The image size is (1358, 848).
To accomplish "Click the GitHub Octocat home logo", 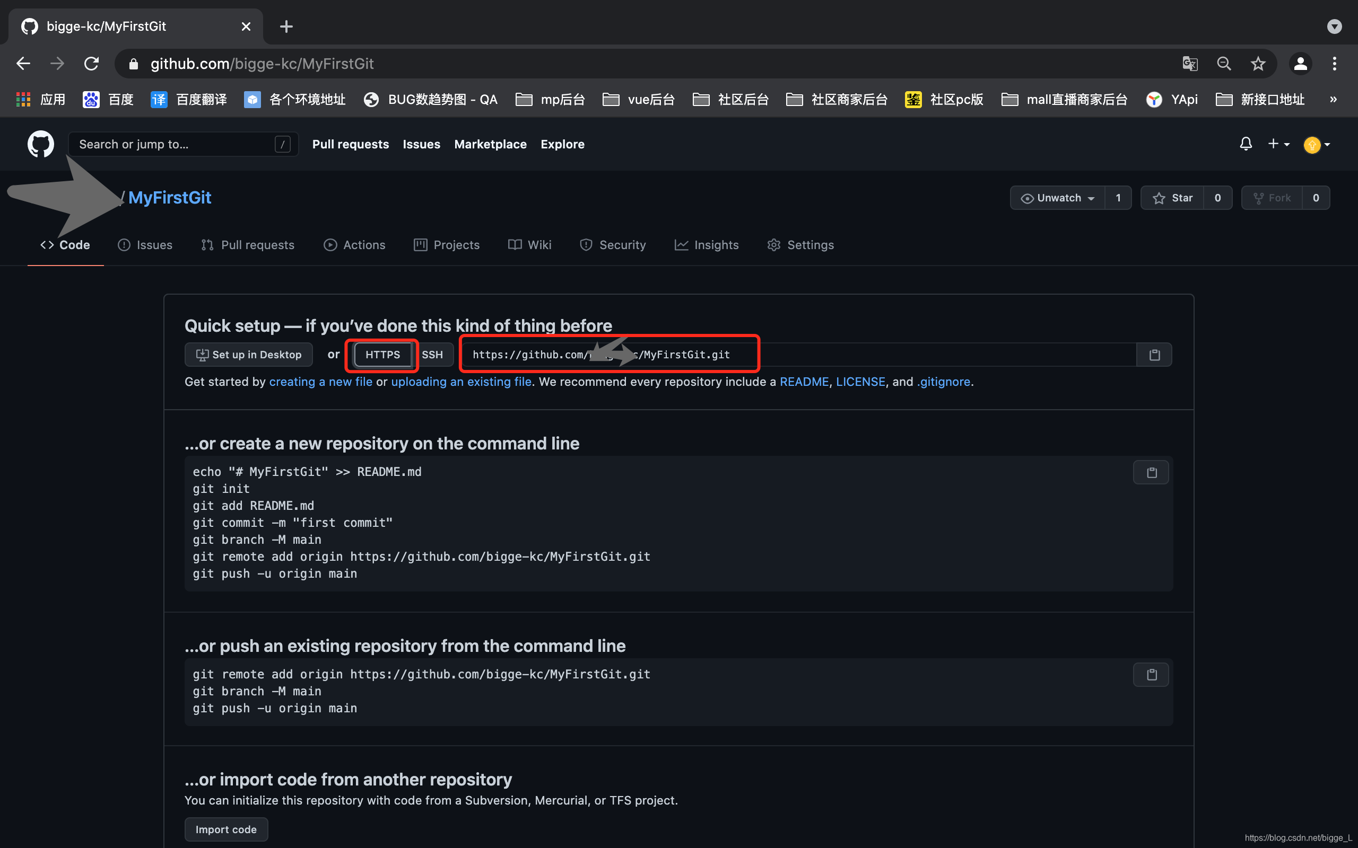I will coord(41,144).
